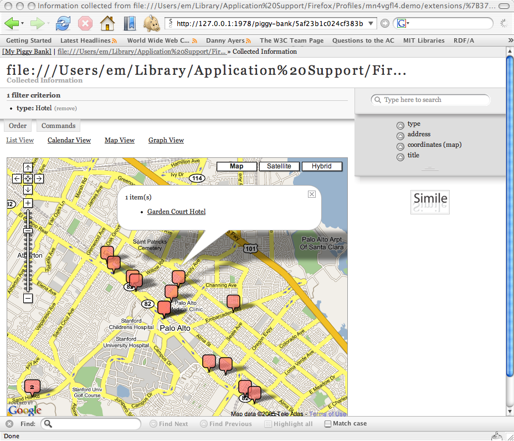The image size is (514, 441).
Task: Open the URL bar history dropdown
Action: 371,24
